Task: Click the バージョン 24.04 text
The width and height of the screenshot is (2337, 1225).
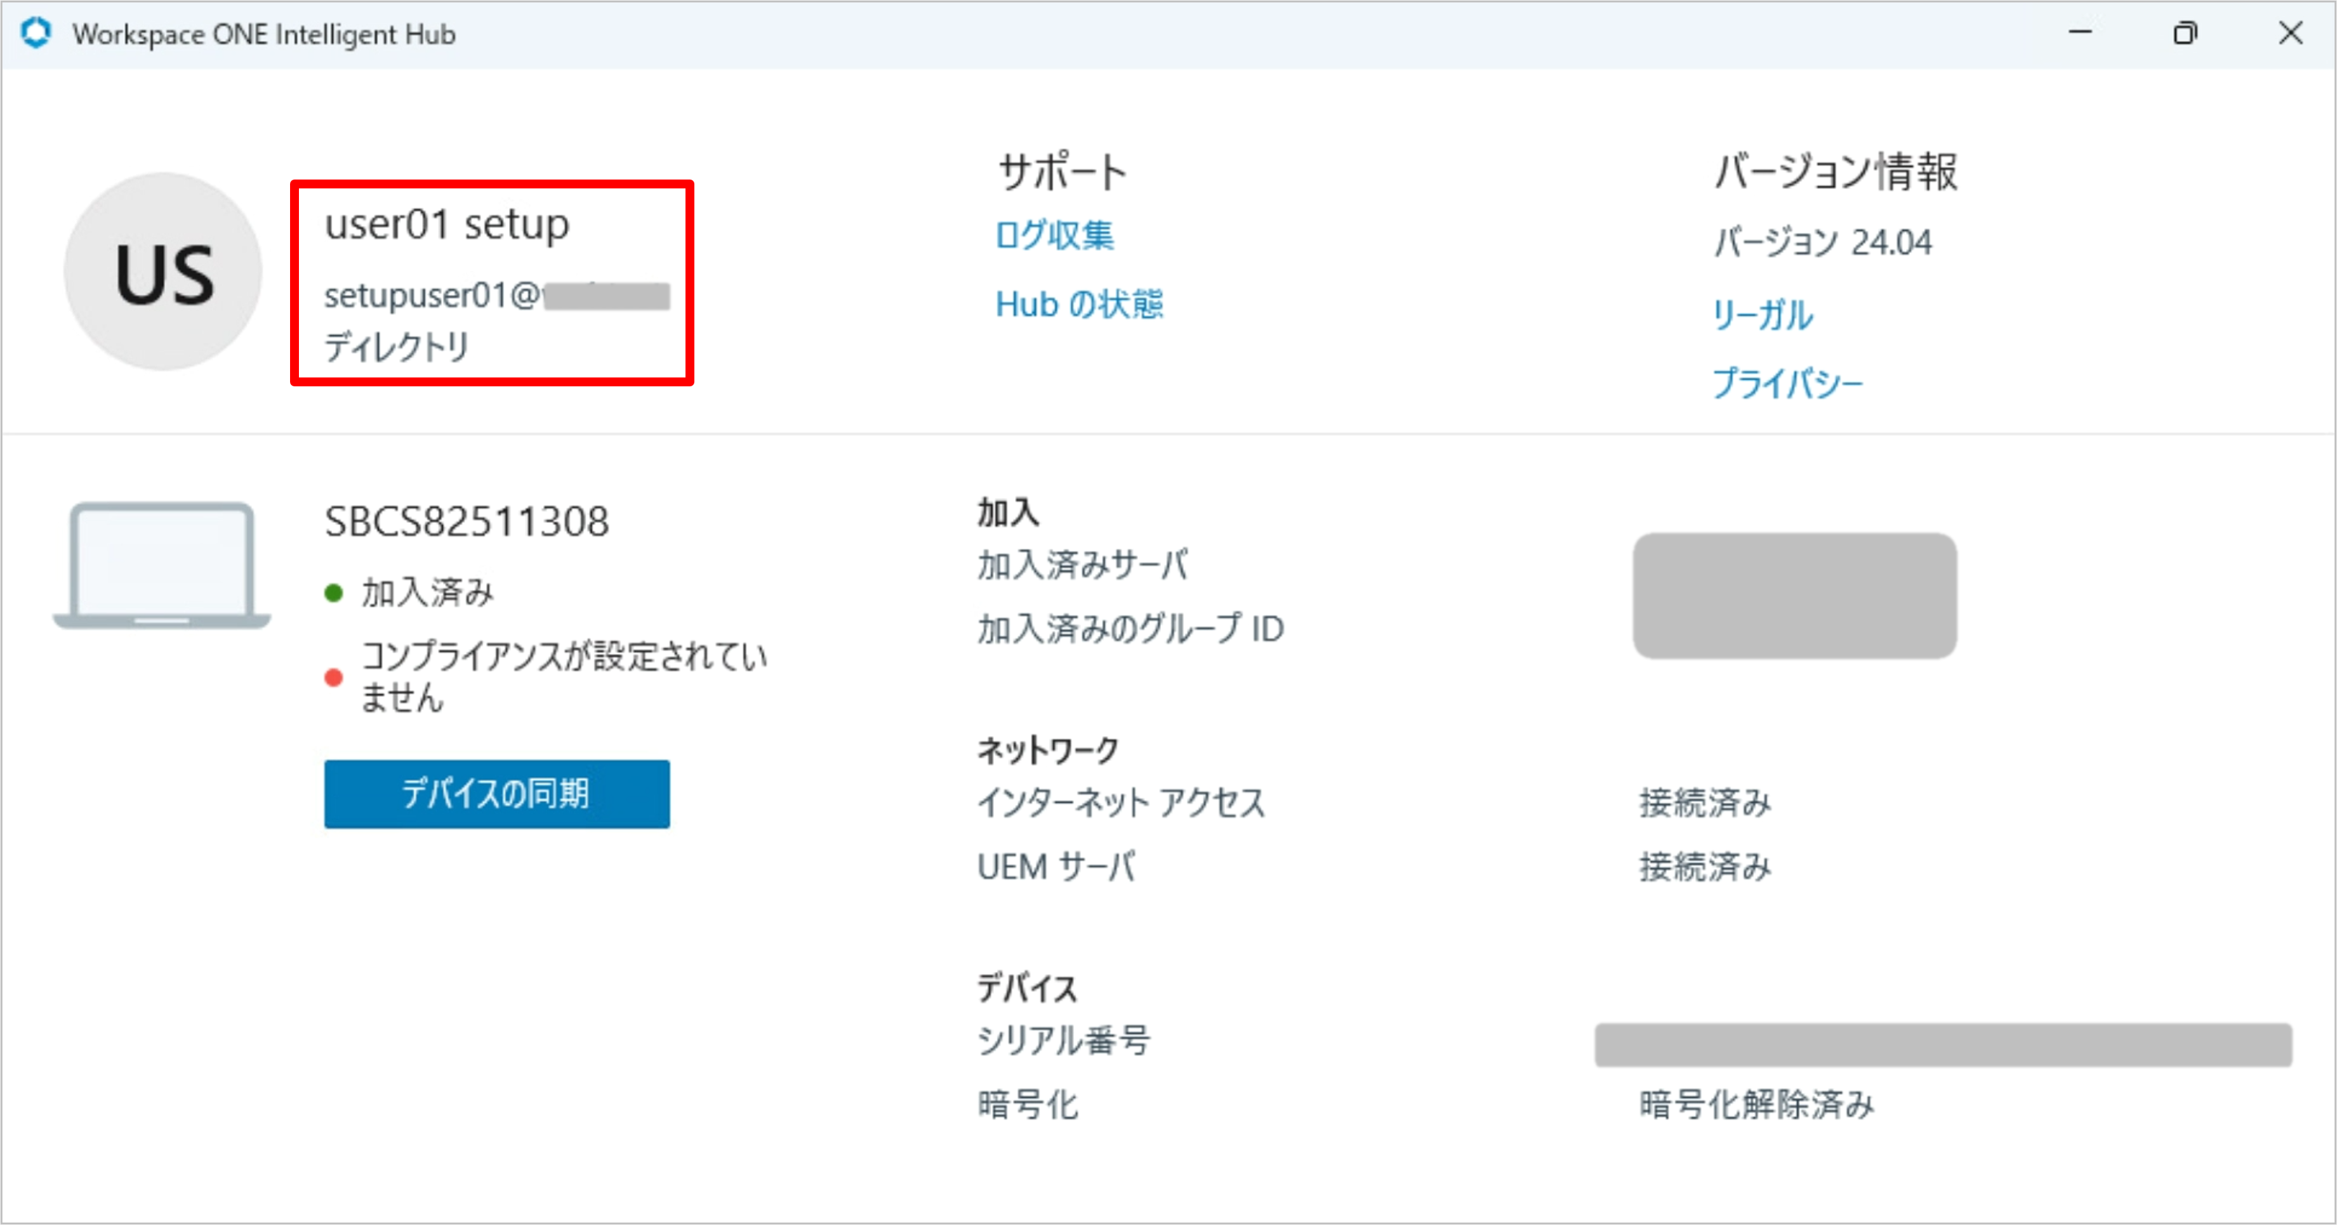Action: (1823, 242)
